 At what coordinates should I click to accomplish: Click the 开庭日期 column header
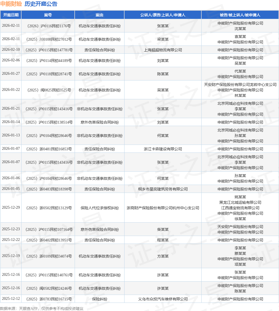coord(11,15)
